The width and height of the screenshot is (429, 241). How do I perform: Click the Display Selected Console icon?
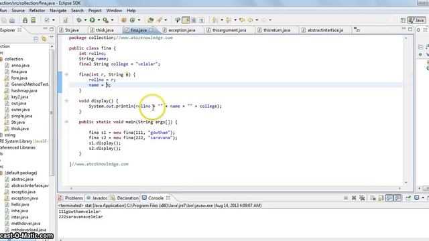click(x=416, y=198)
